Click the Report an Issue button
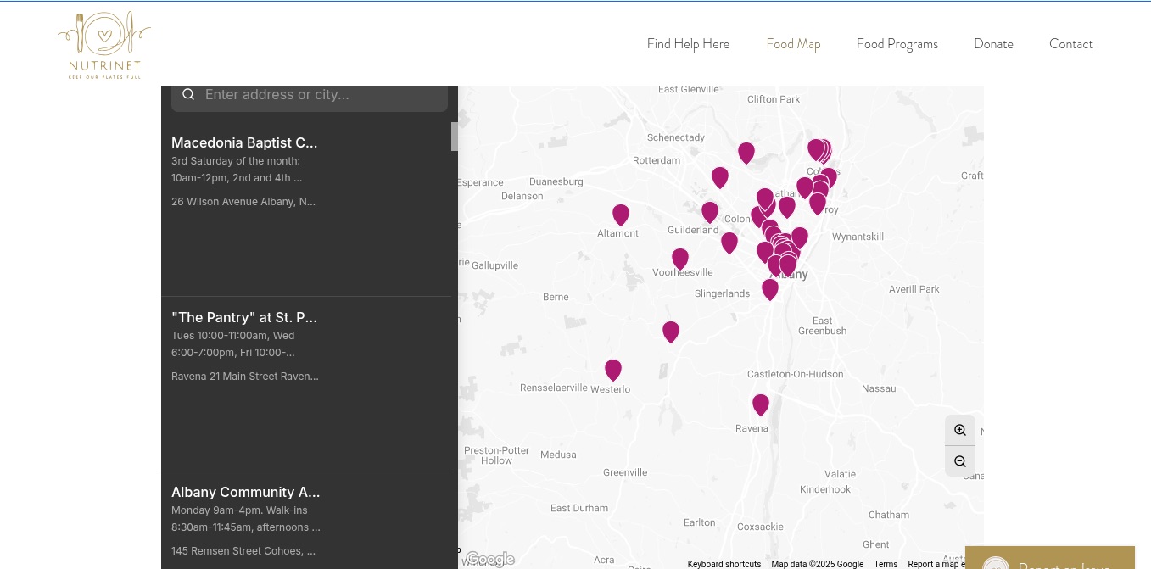 coord(1050,558)
